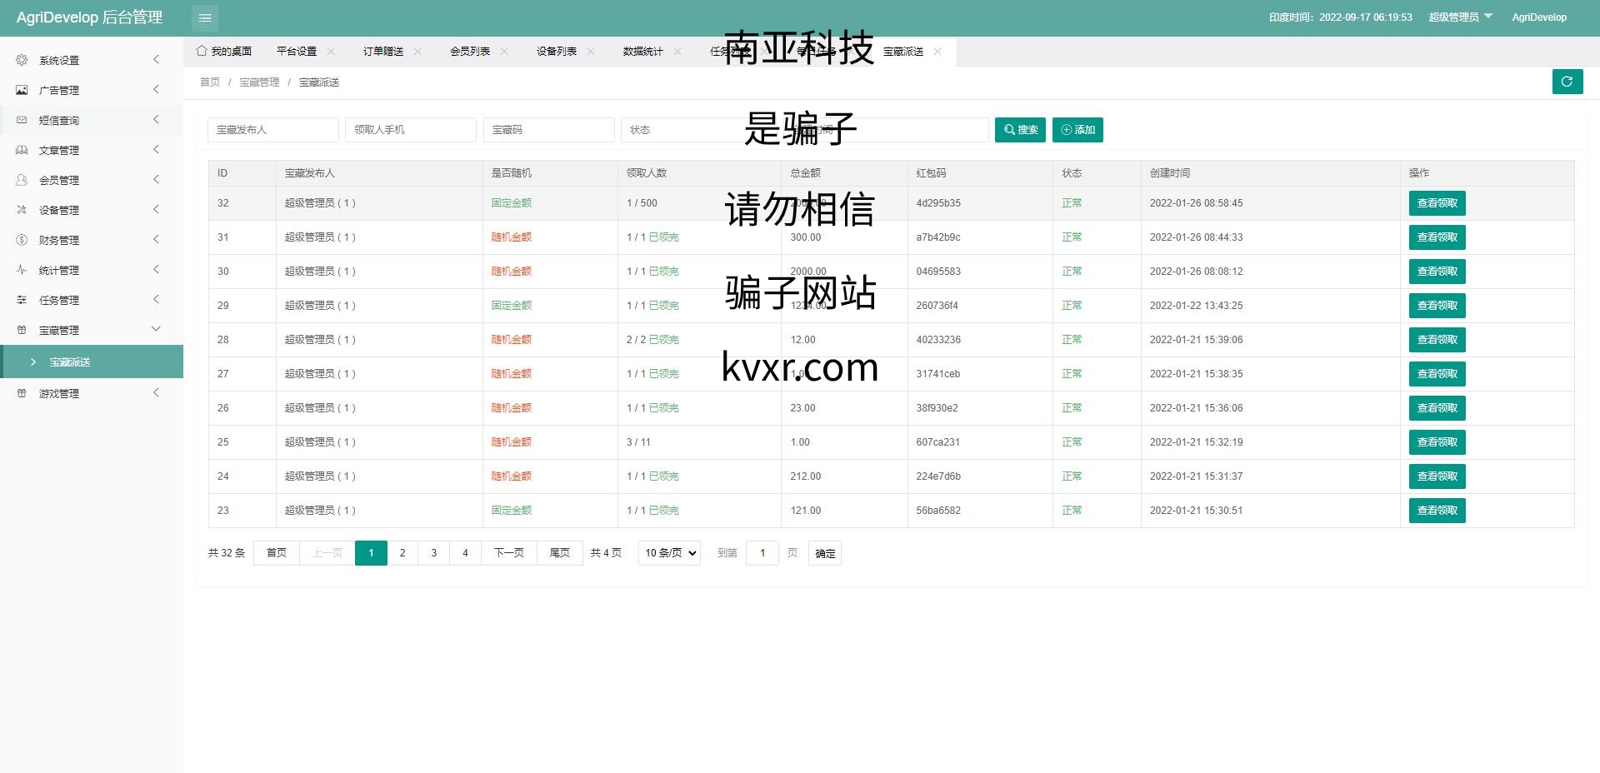Close the 设备列表 tab
Screen dimensions: 1600x773
pyautogui.click(x=591, y=52)
